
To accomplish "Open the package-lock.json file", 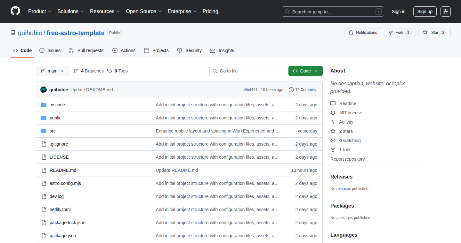I will (68, 223).
